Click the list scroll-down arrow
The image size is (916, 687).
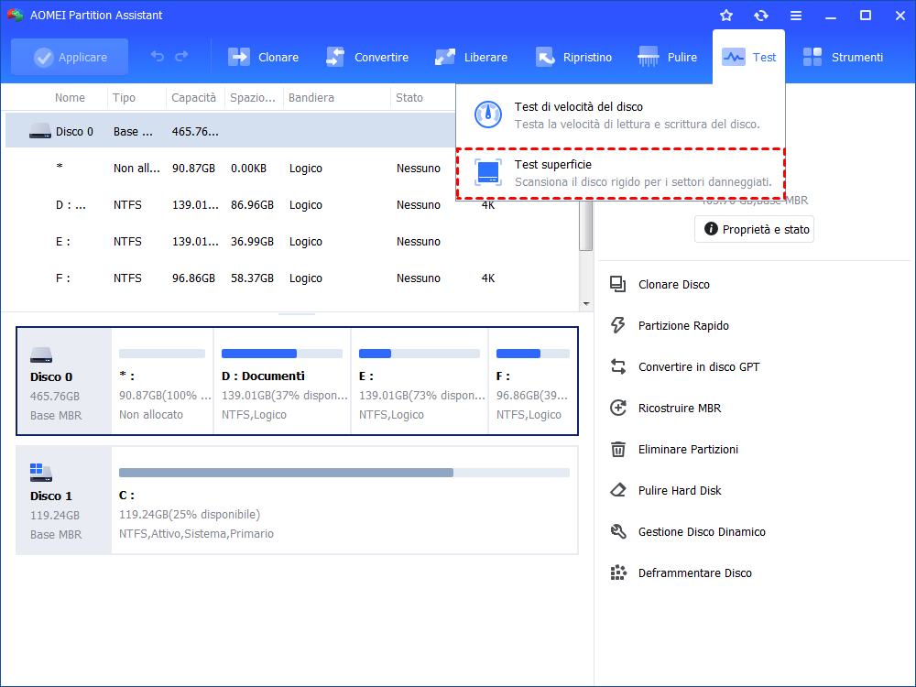pyautogui.click(x=586, y=304)
